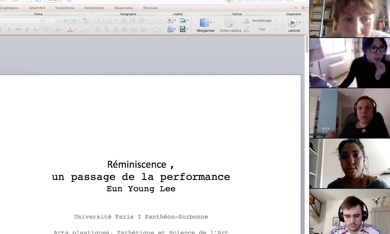Open the Remplissage fill dropdown arrow
390x234 pixels.
[x=276, y=20]
